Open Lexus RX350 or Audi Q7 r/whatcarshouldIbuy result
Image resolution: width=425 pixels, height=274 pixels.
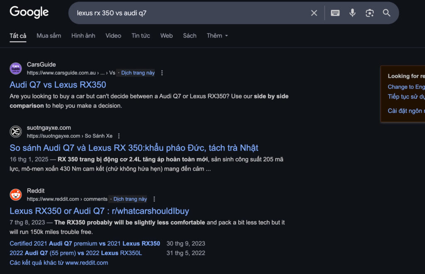pyautogui.click(x=99, y=211)
